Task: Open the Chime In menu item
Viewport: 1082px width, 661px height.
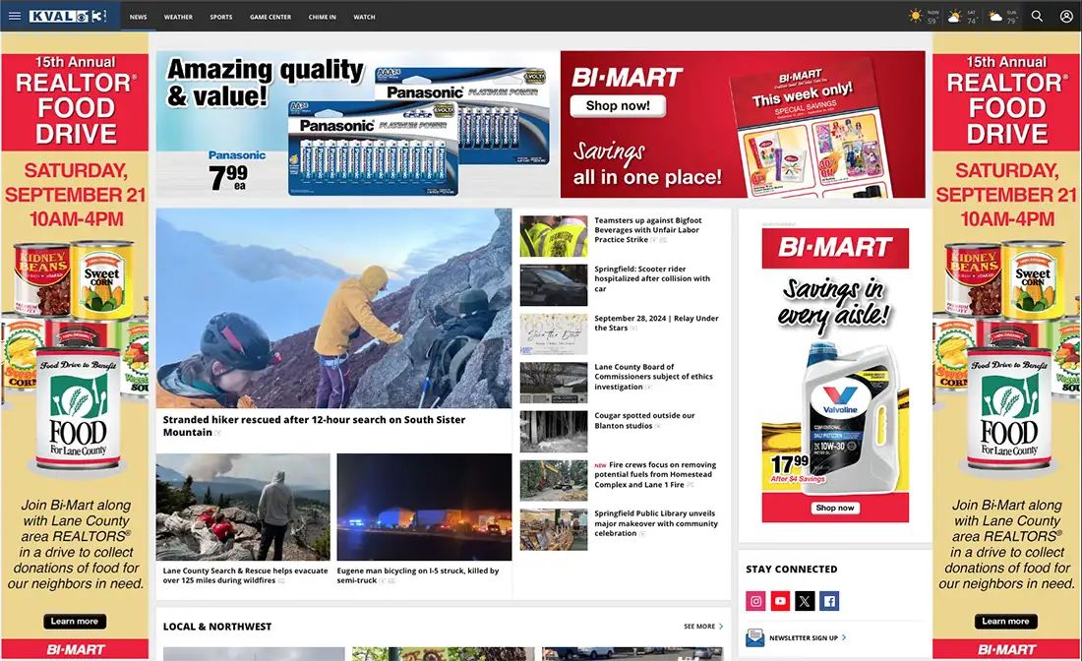Action: point(323,17)
